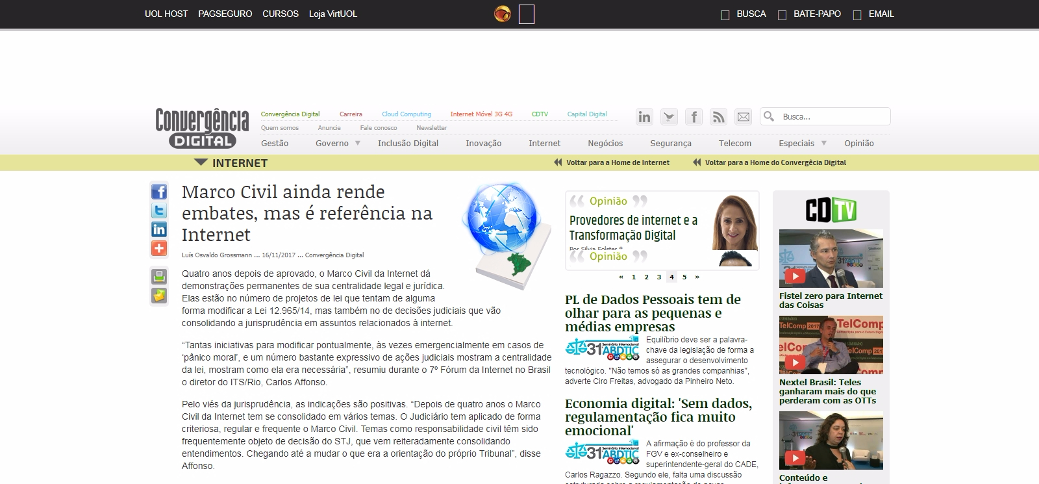The width and height of the screenshot is (1039, 484).
Task: Select opinion page 5
Action: [x=684, y=277]
